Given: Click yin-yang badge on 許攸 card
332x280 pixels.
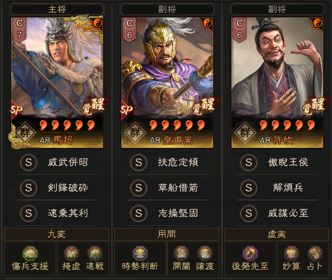Looking at the screenshot, I should (317, 23).
